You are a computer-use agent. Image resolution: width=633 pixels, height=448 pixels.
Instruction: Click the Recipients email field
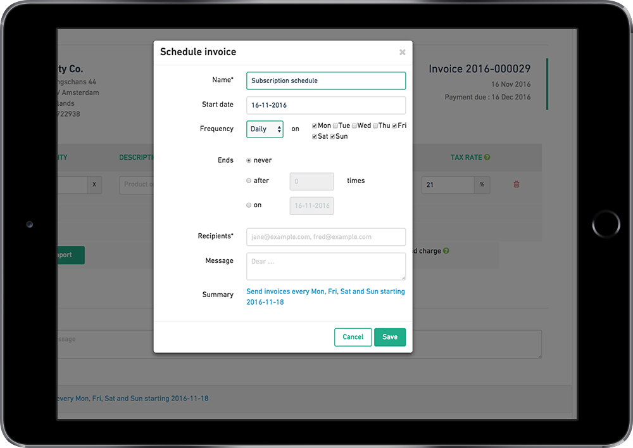(326, 237)
